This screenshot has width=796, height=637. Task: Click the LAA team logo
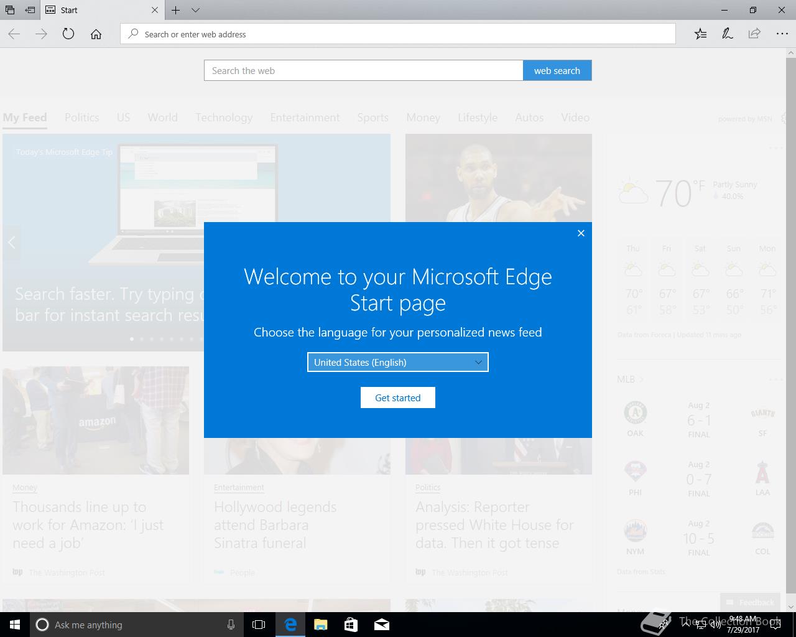[762, 473]
